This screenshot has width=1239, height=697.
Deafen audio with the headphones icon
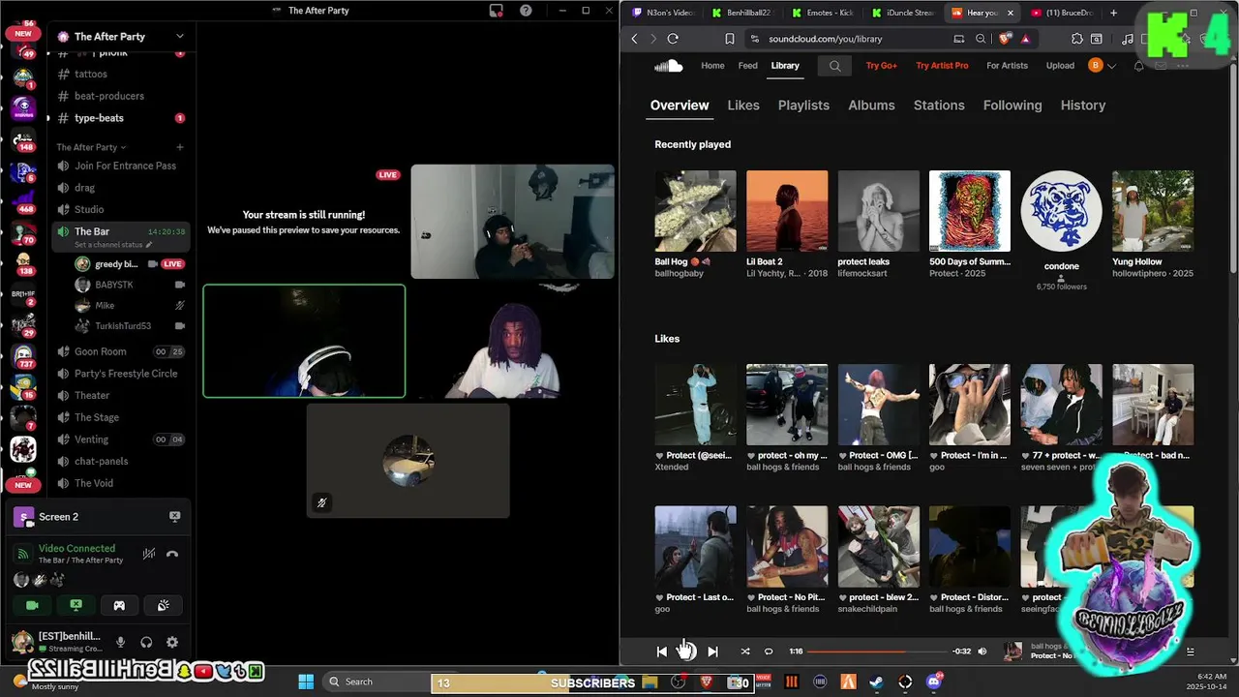(146, 642)
